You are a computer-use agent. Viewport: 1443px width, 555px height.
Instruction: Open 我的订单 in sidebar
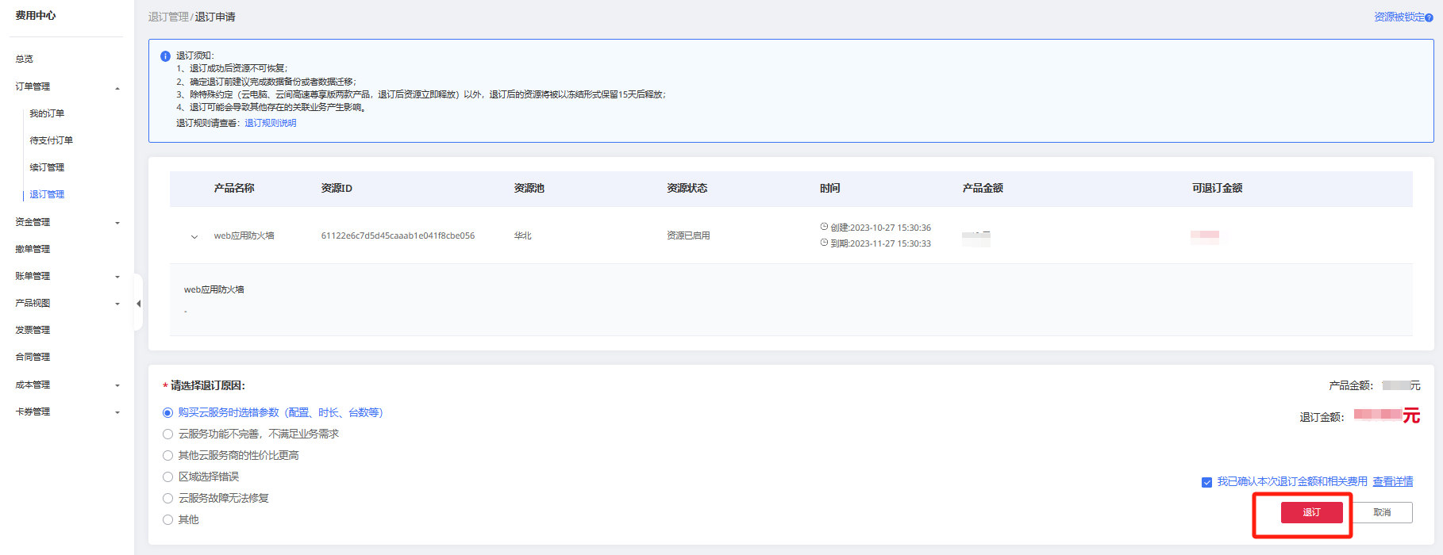coord(47,113)
